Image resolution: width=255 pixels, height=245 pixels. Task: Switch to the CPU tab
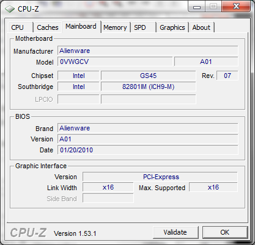[21, 27]
